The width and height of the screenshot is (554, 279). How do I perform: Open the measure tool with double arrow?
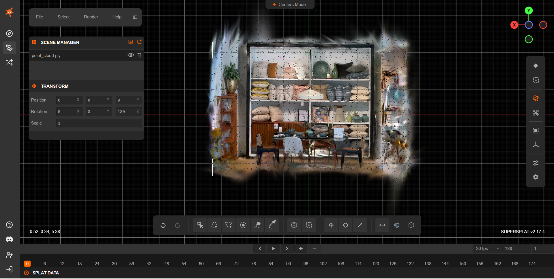click(382, 225)
